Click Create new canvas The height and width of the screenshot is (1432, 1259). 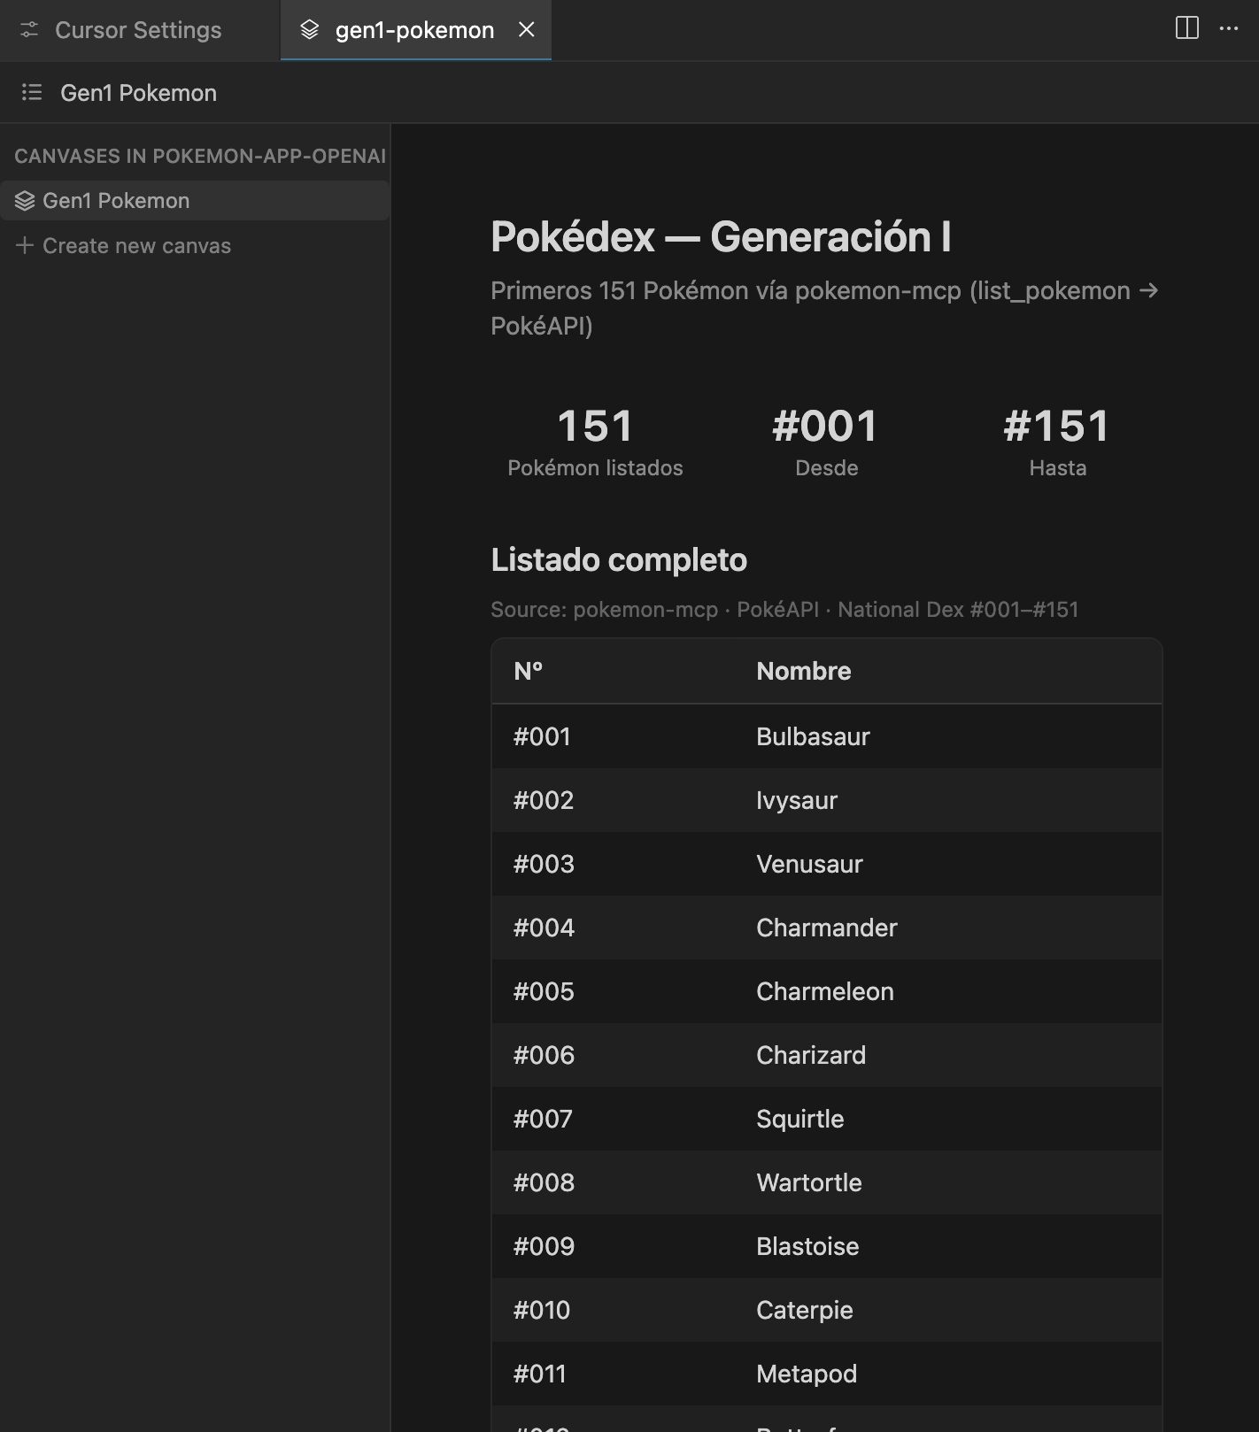tap(136, 246)
